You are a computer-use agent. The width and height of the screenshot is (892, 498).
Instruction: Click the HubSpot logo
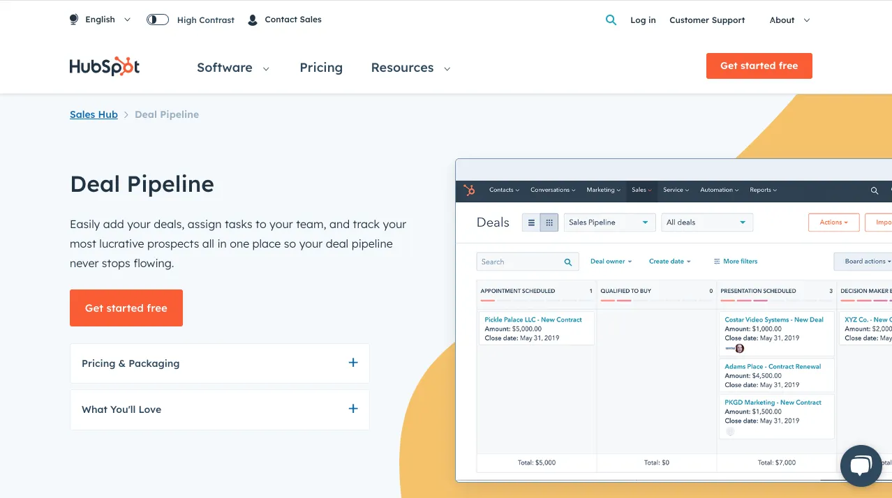click(105, 66)
